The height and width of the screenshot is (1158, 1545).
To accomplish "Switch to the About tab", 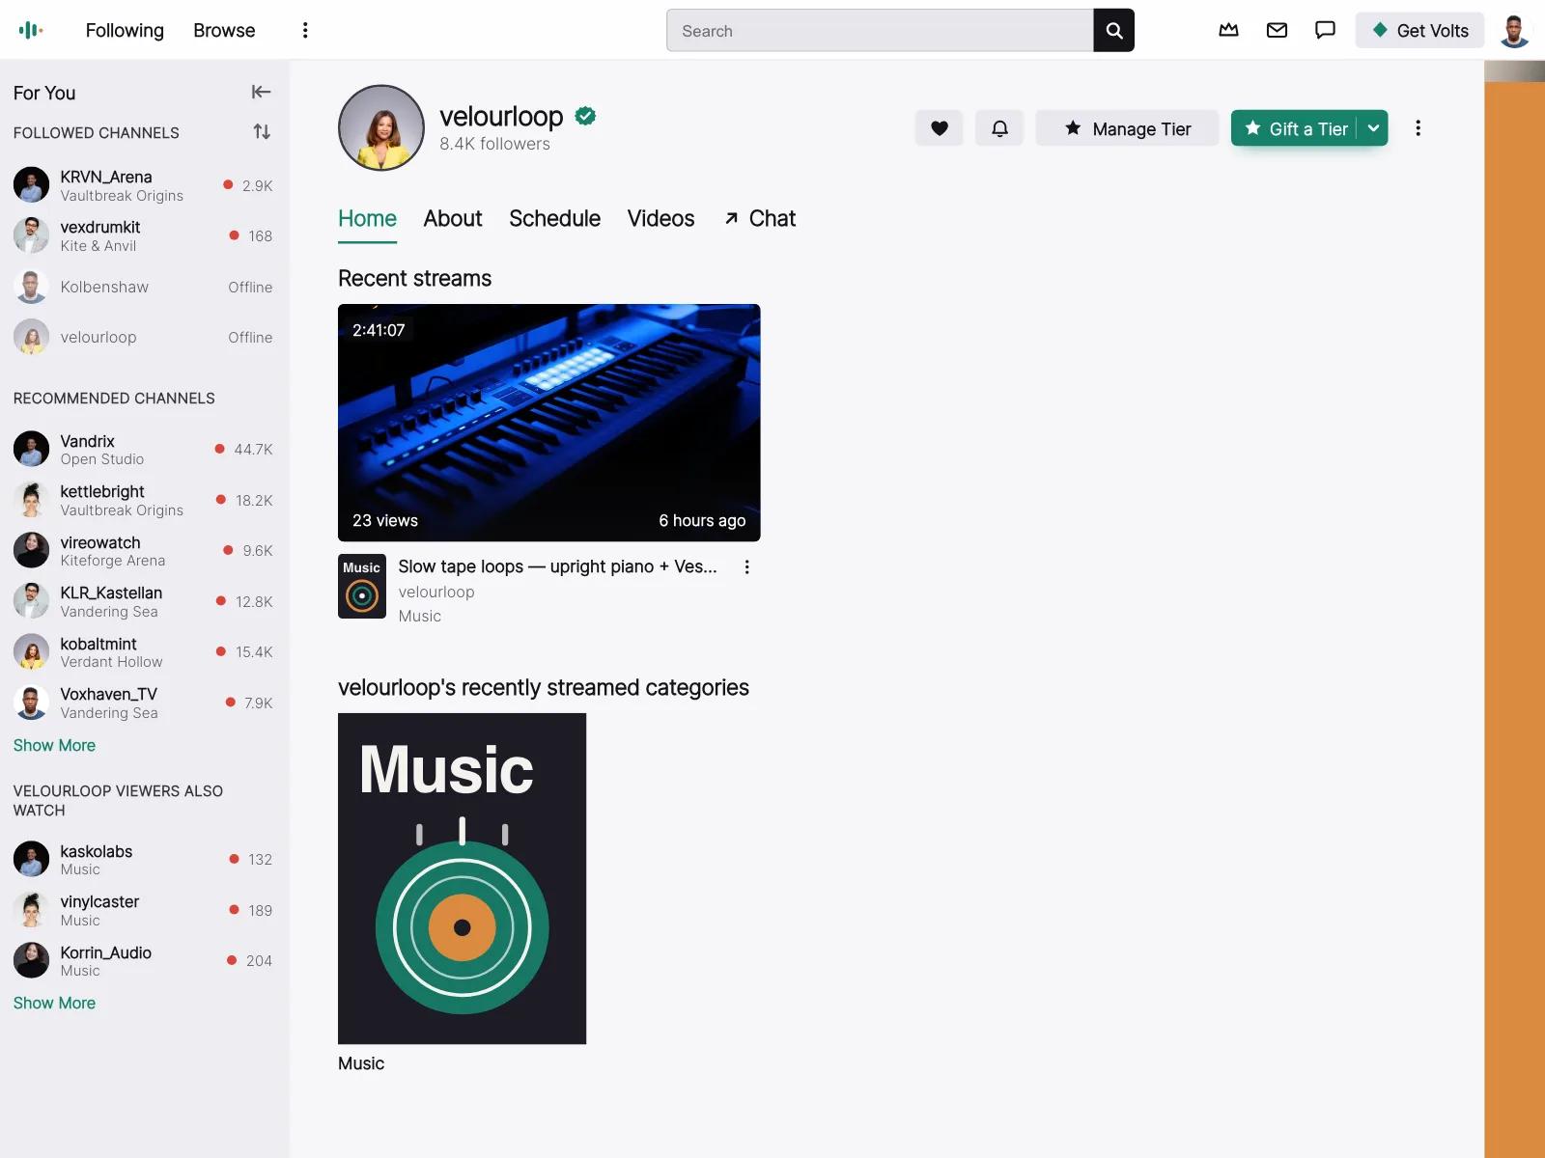I will pos(453,219).
